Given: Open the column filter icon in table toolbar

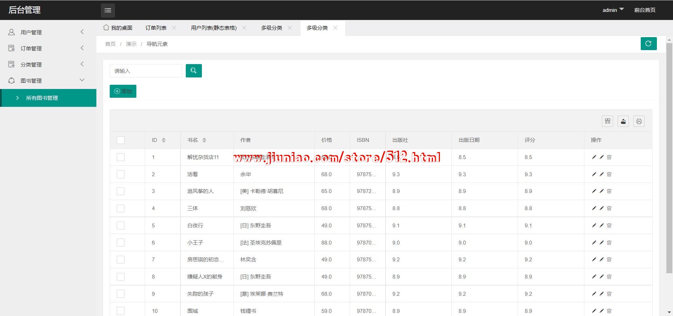Looking at the screenshot, I should [x=607, y=121].
